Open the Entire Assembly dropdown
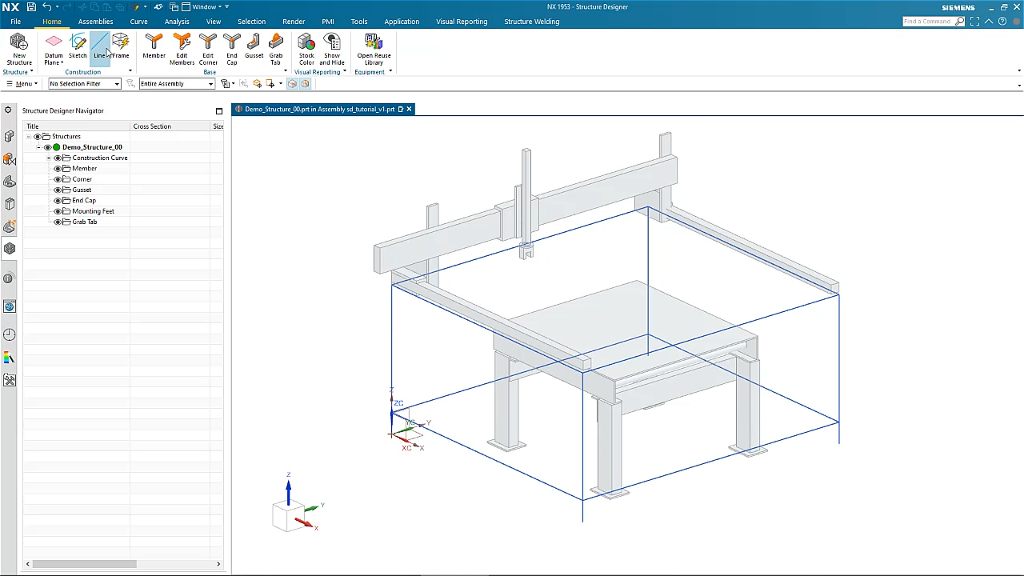 [x=210, y=83]
